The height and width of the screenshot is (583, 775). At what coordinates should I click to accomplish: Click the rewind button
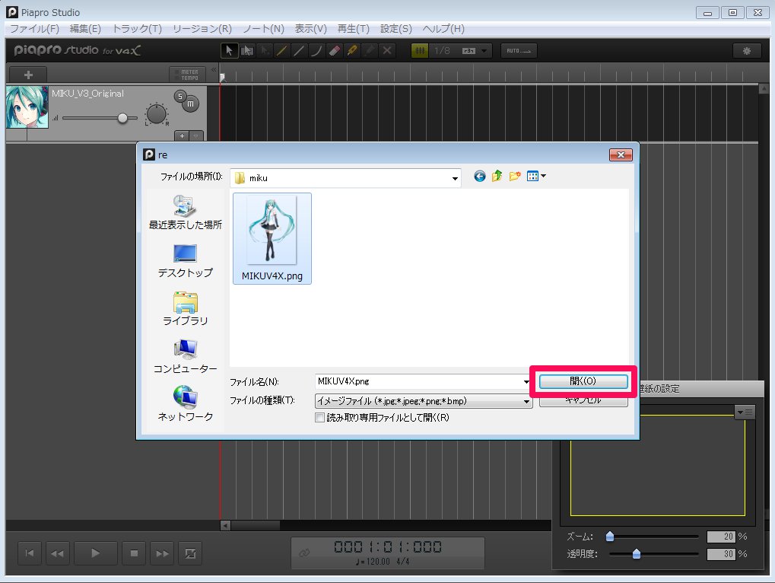58,553
